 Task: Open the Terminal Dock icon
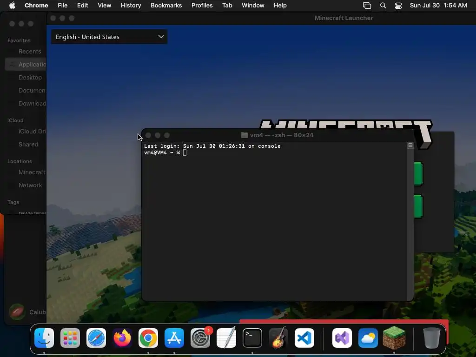coord(252,338)
